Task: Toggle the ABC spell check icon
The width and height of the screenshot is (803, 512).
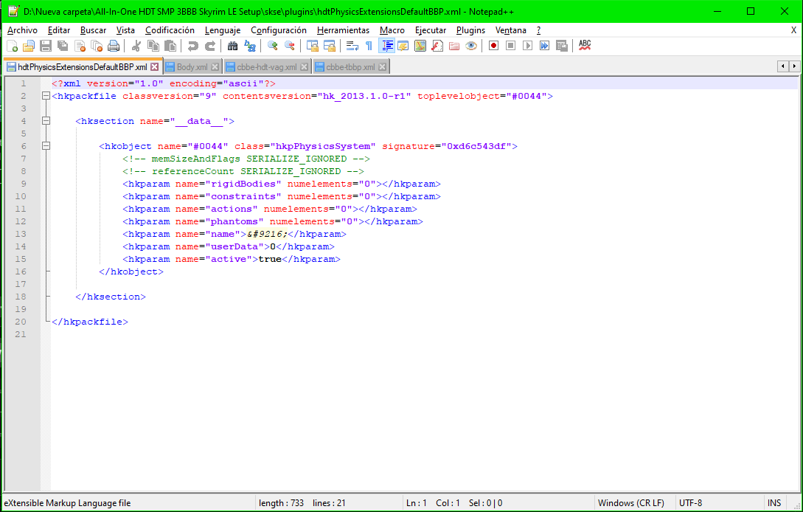Action: [x=585, y=46]
